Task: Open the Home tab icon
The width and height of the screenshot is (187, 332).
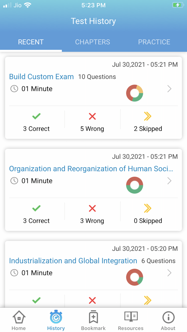Action: (19, 318)
